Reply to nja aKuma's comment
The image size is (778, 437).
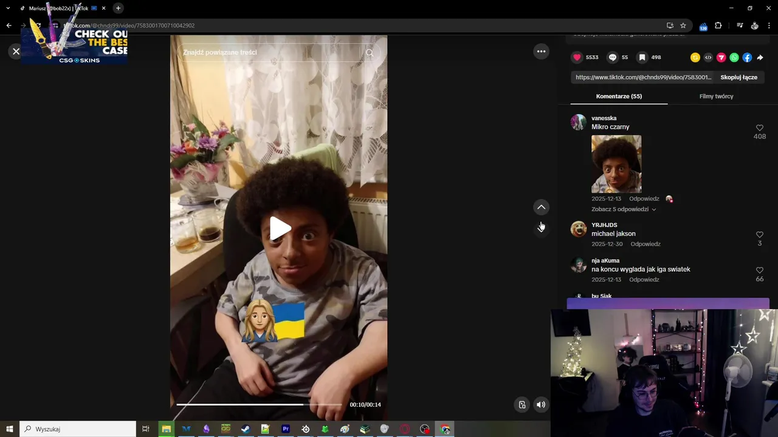(644, 280)
